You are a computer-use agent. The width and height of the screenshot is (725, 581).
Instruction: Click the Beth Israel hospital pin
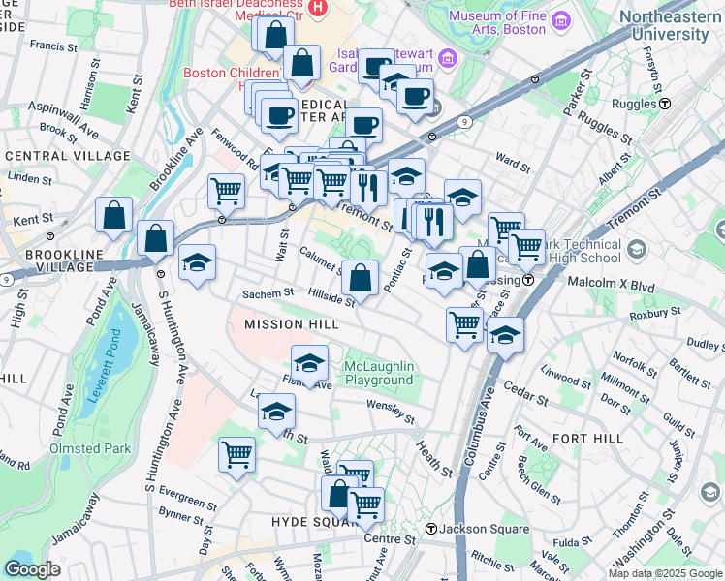[x=318, y=9]
